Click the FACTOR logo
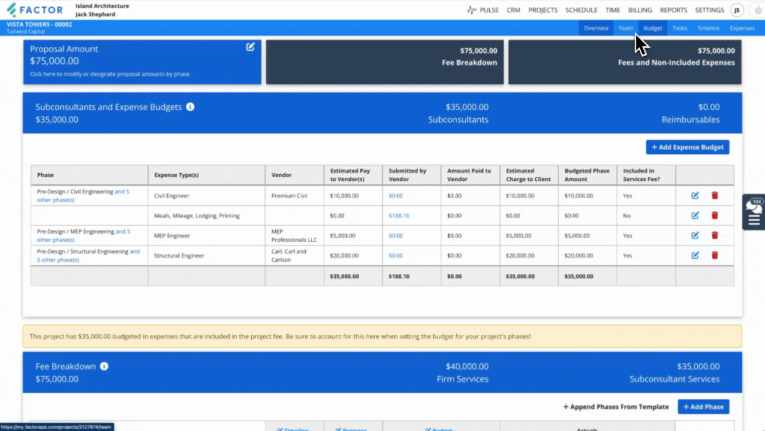 [34, 10]
